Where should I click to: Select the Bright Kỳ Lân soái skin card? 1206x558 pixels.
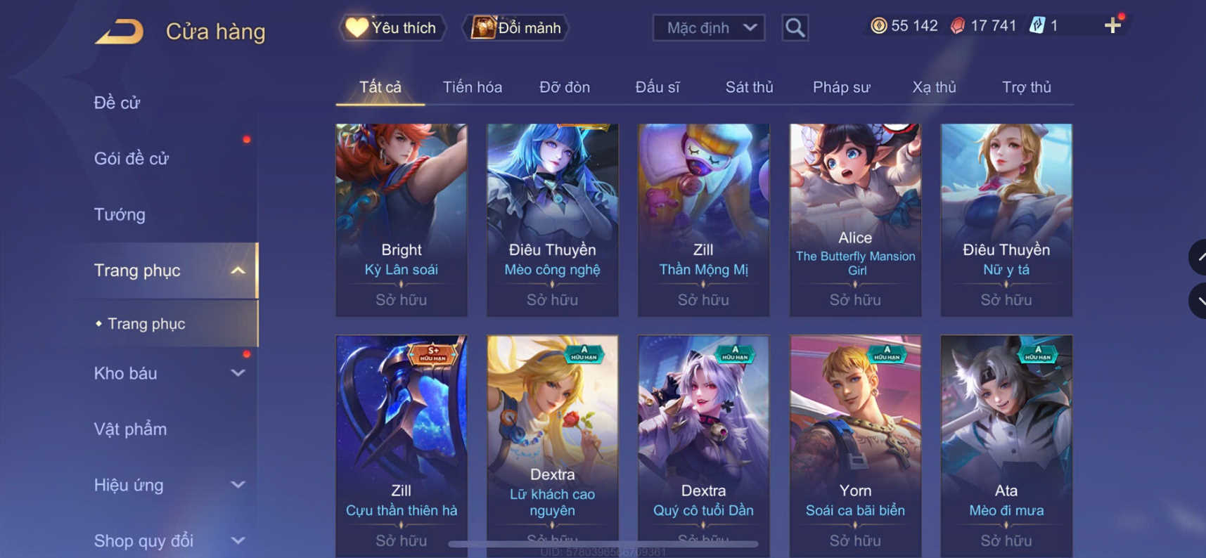[x=402, y=220]
